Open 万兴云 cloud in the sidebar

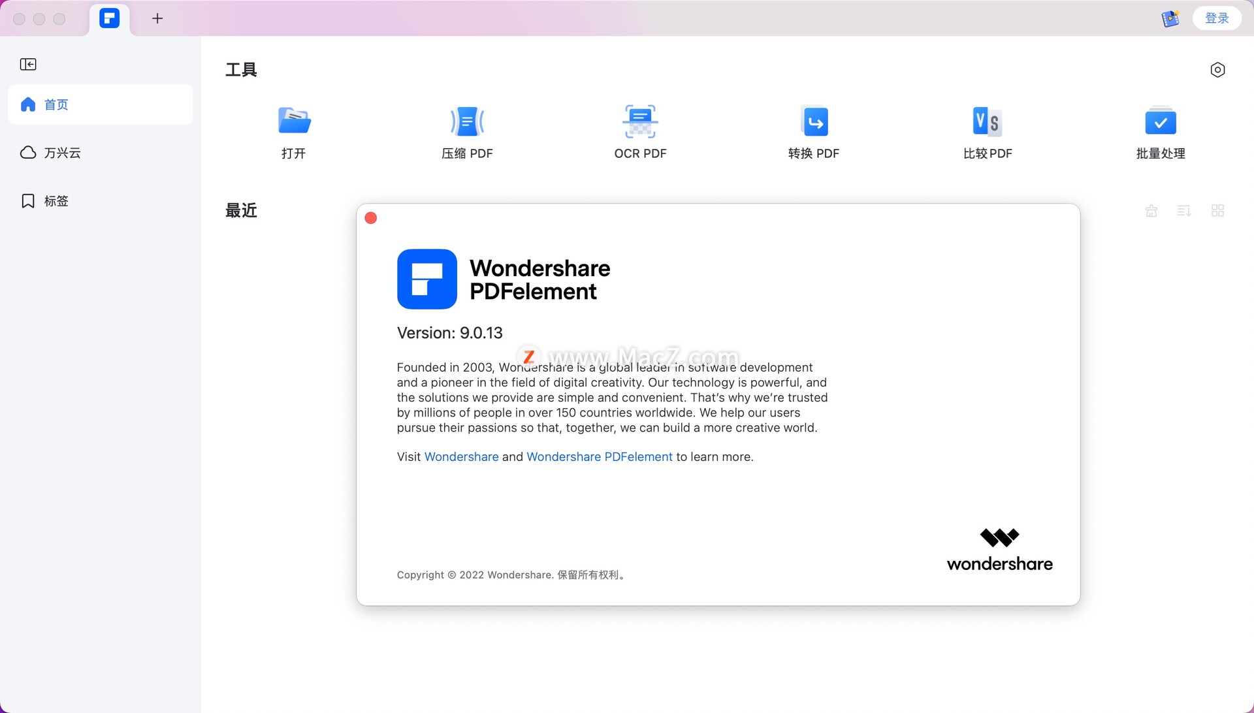61,153
